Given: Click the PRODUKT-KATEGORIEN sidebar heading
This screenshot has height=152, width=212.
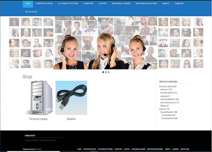Looking at the screenshot, I should pyautogui.click(x=168, y=82).
